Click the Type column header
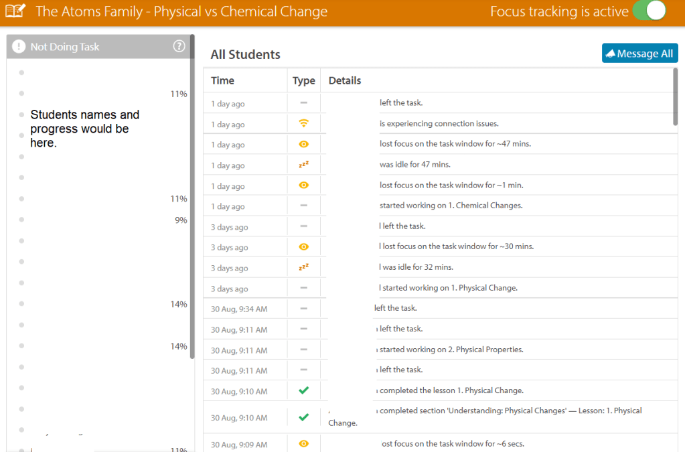 (x=303, y=80)
